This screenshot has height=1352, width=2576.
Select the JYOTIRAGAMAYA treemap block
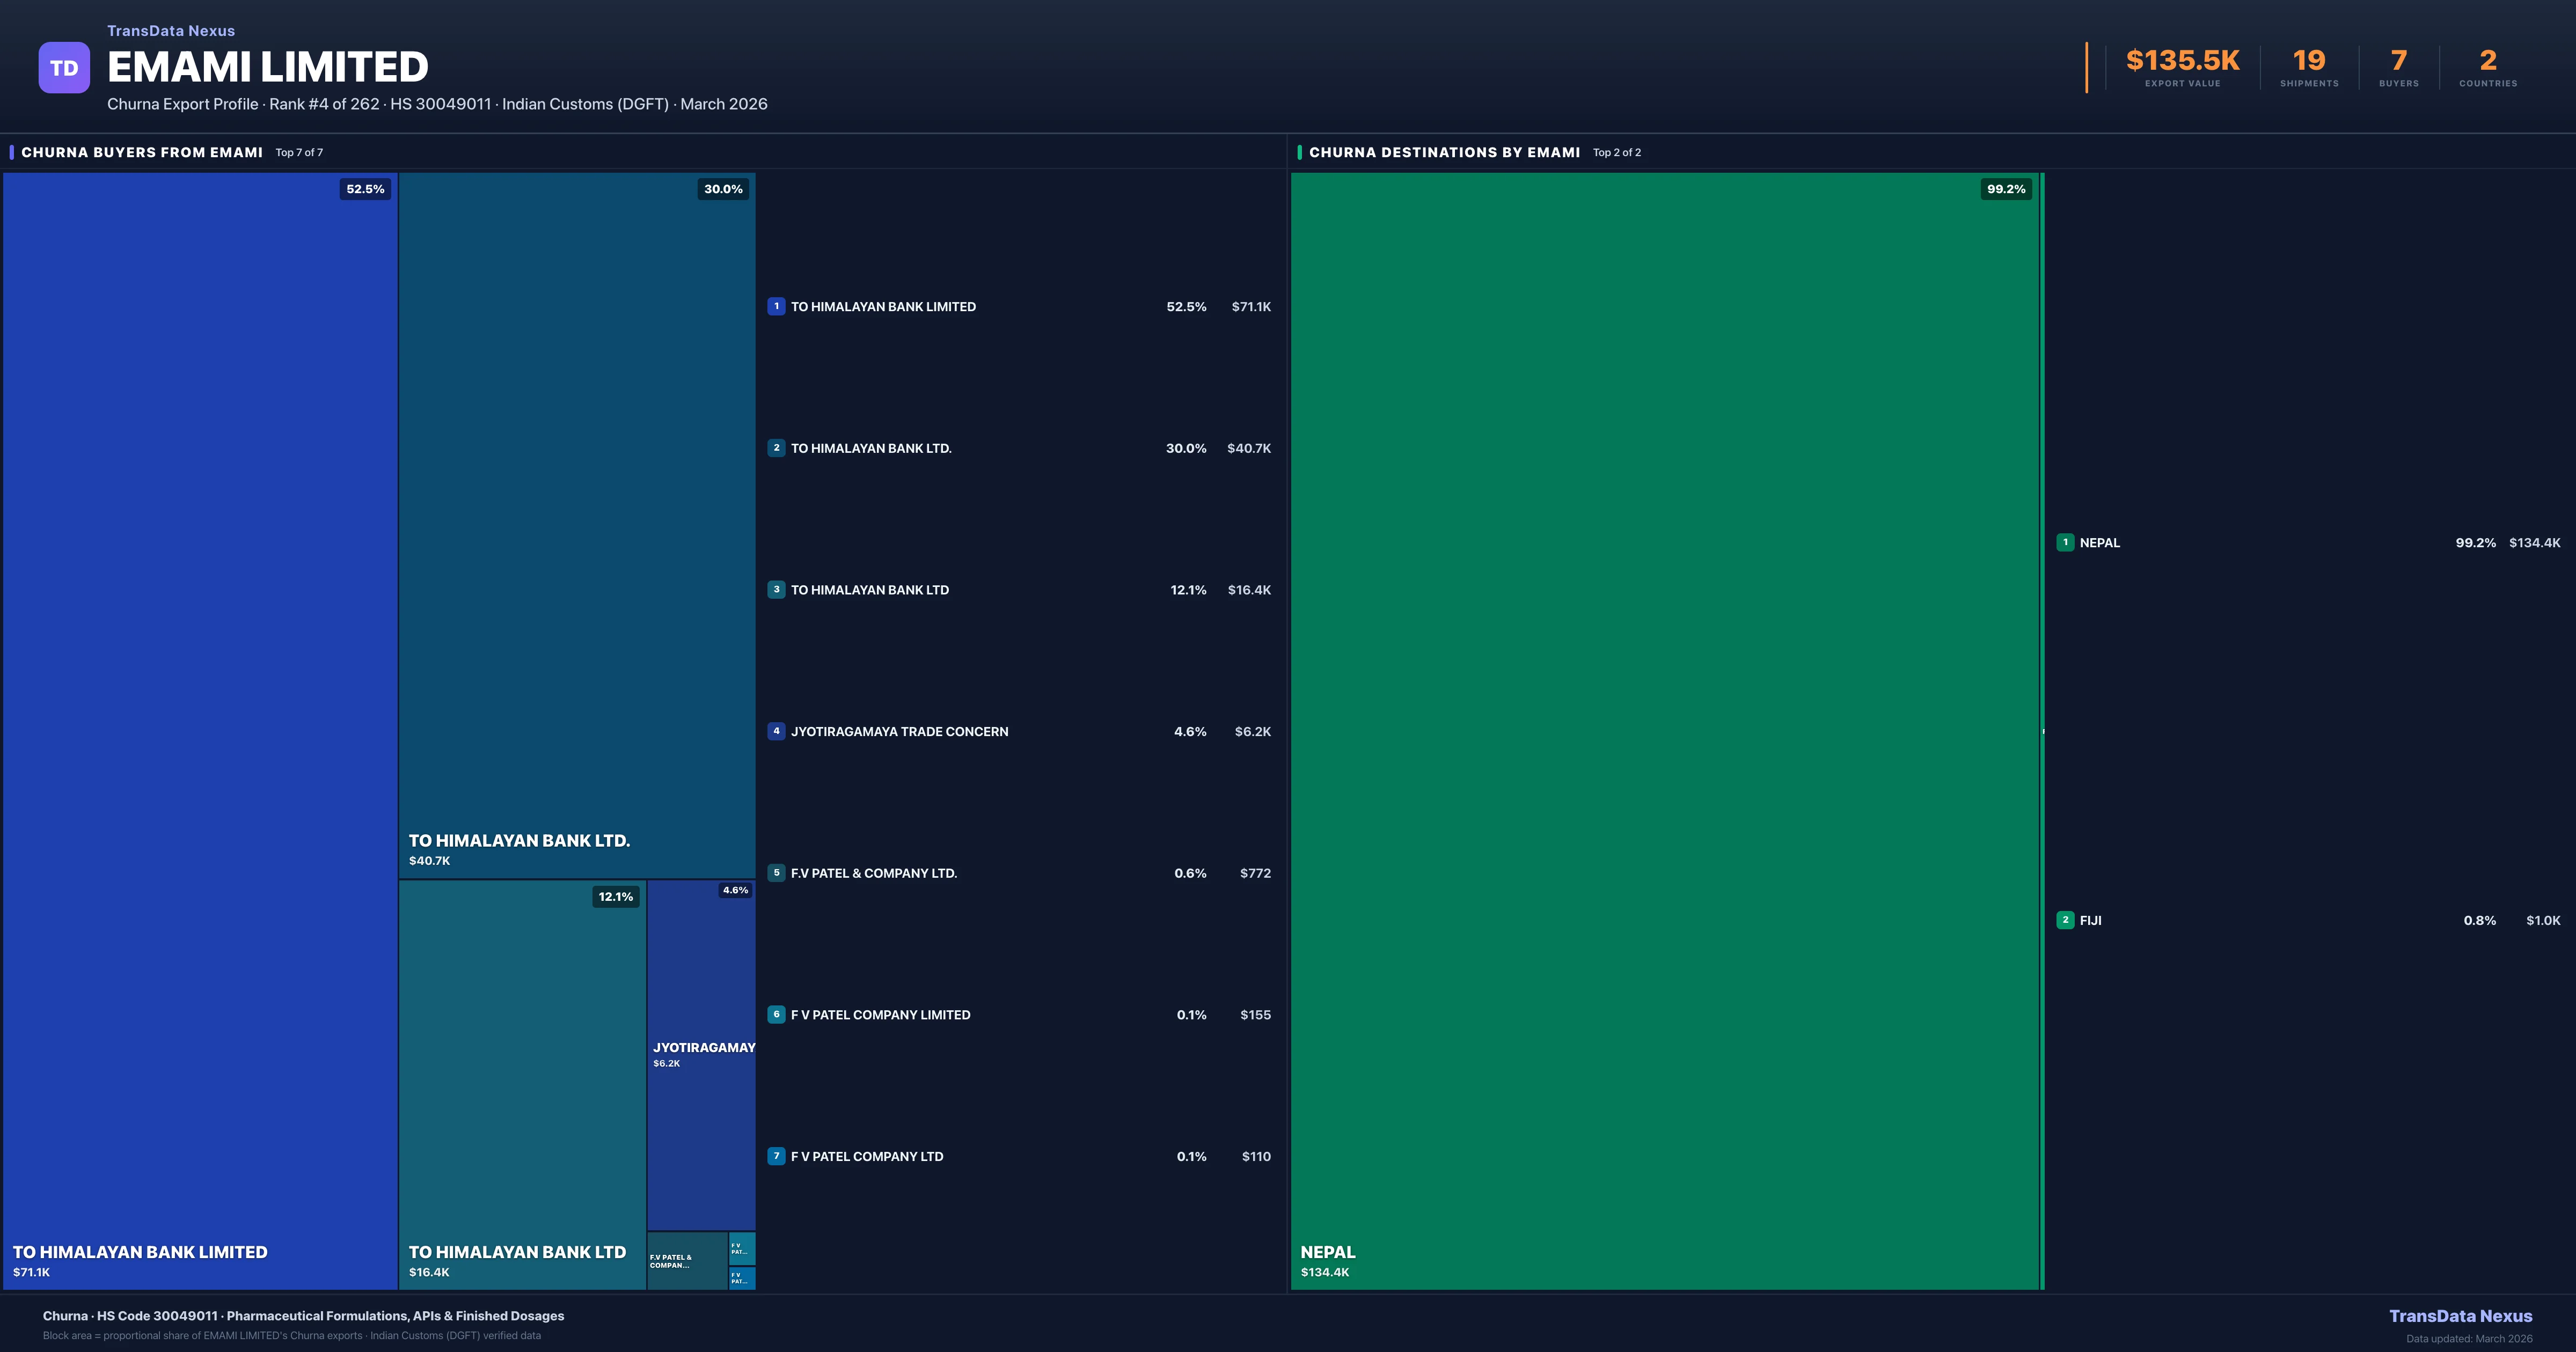tap(701, 1055)
